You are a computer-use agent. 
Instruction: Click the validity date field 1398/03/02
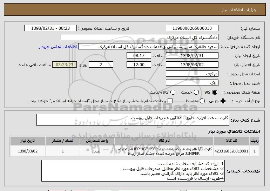(x=192, y=65)
